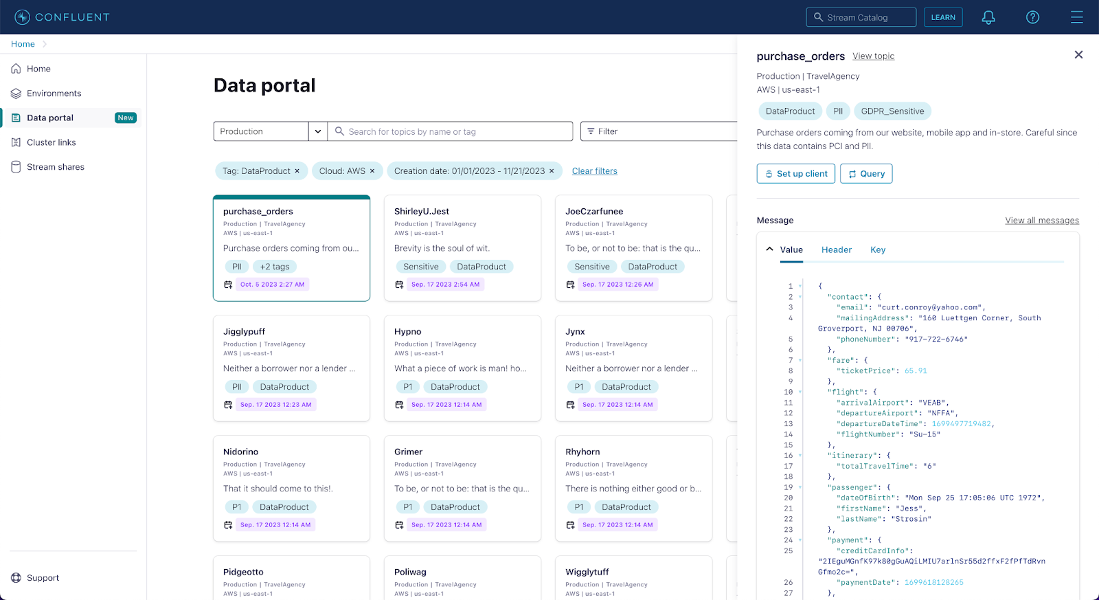Collapse JSON line 10 flight block

point(800,392)
